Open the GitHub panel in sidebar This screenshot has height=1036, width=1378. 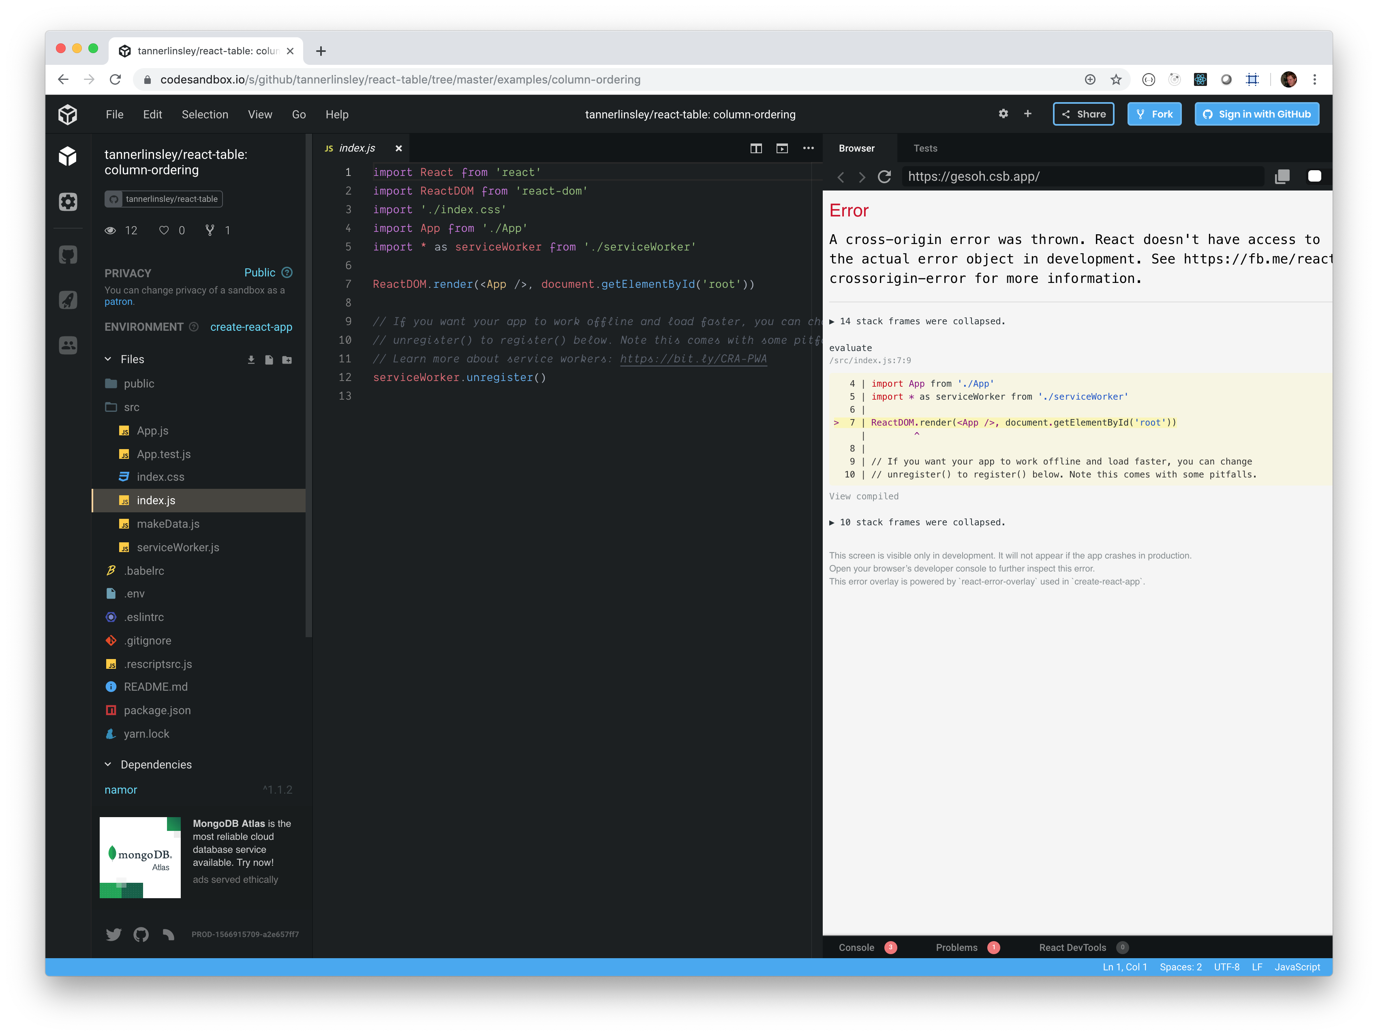point(68,254)
